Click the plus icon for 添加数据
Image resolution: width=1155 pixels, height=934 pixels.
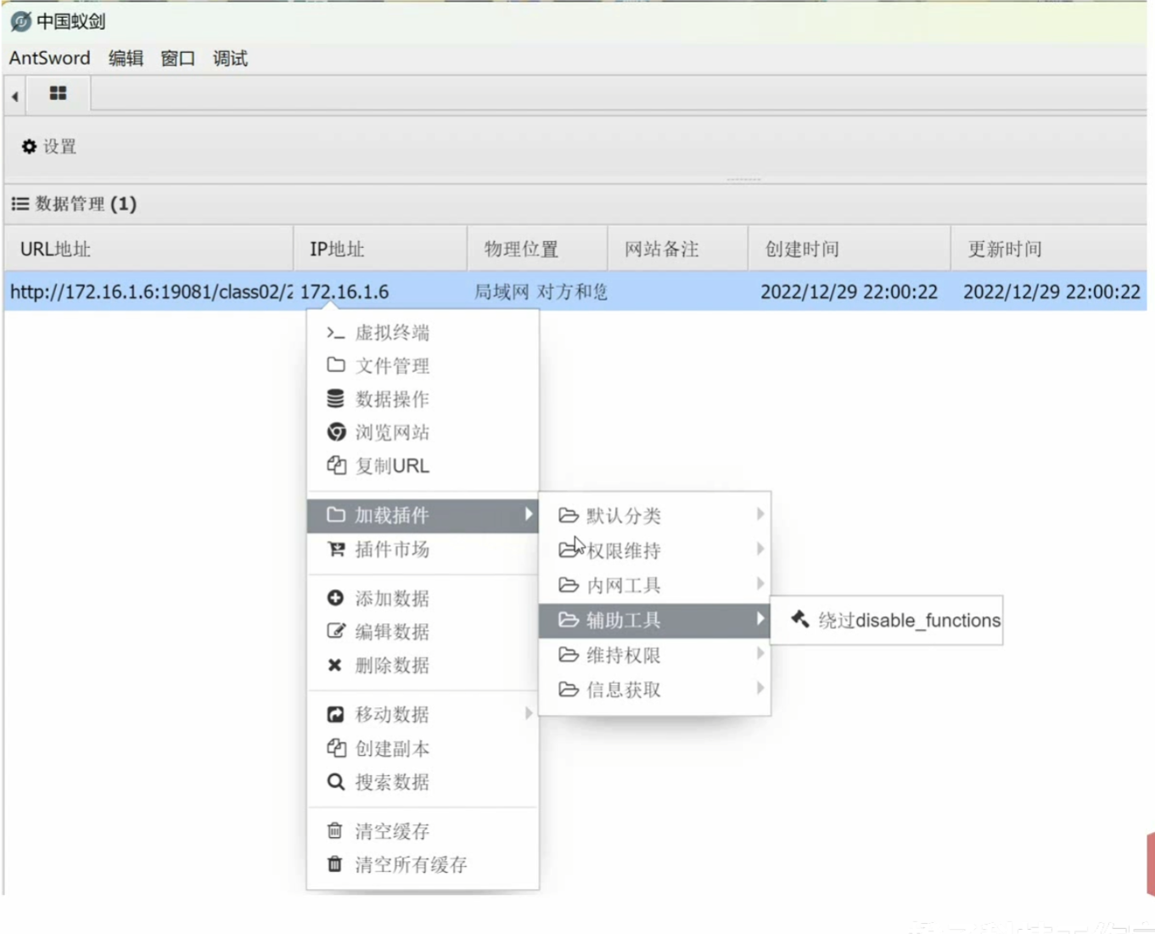[335, 598]
